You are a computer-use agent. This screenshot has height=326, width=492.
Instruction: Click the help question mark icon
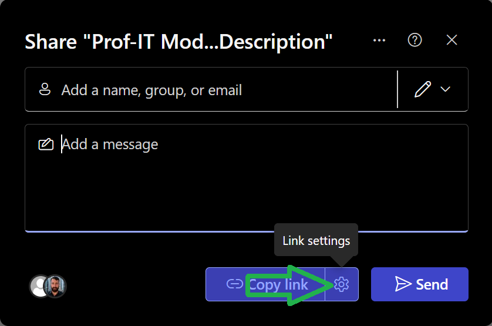pos(415,40)
